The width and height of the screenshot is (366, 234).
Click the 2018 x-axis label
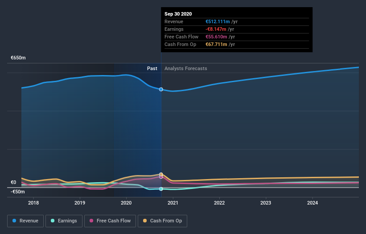coord(33,203)
